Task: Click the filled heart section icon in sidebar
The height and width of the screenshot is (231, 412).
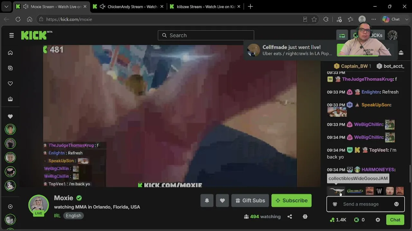Action: 10,116
